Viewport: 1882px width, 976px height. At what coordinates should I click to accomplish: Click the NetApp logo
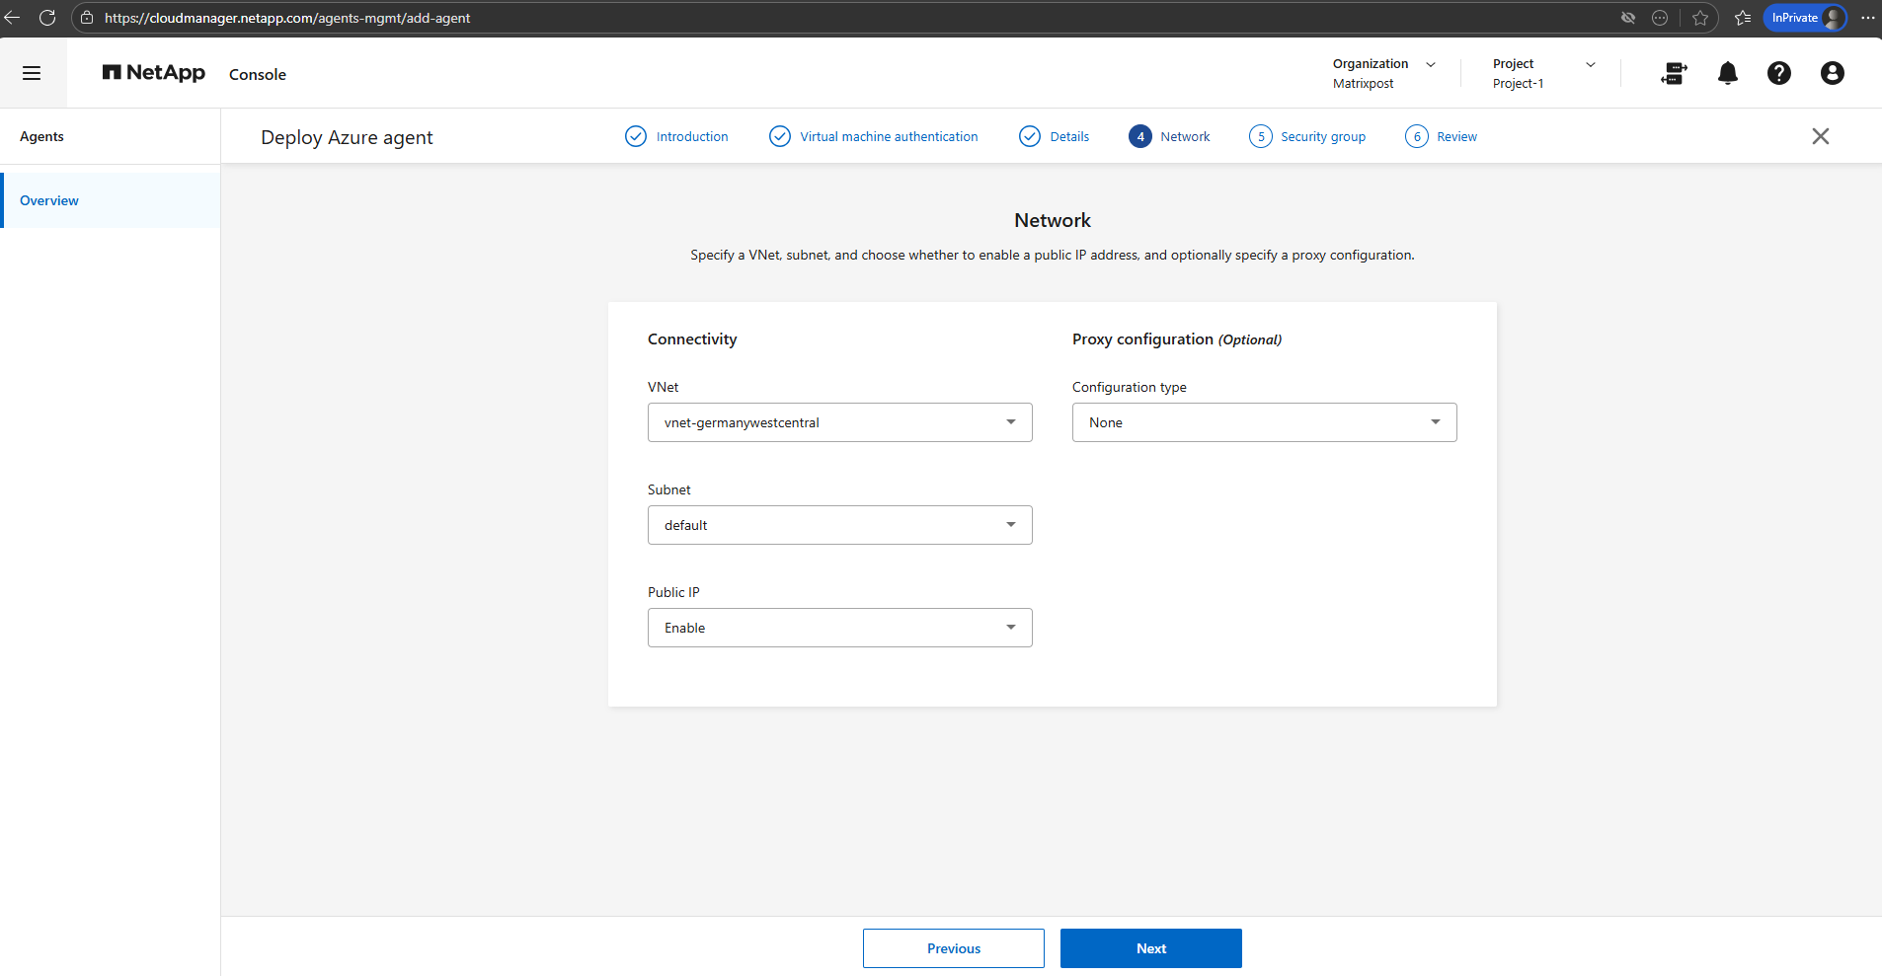tap(154, 73)
